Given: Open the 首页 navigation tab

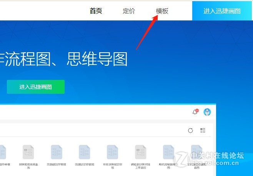Looking at the screenshot, I should 96,11.
